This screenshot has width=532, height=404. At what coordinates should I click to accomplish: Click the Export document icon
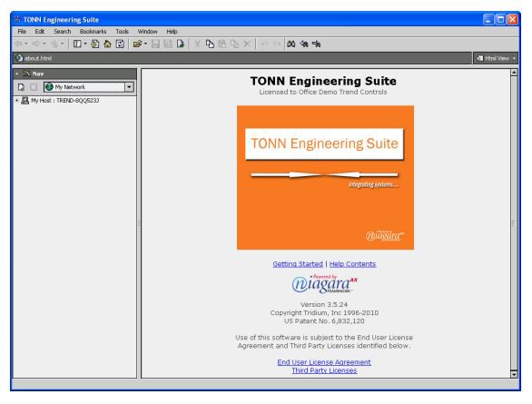[x=181, y=44]
